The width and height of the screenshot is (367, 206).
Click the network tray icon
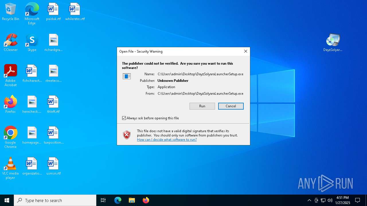(x=323, y=200)
